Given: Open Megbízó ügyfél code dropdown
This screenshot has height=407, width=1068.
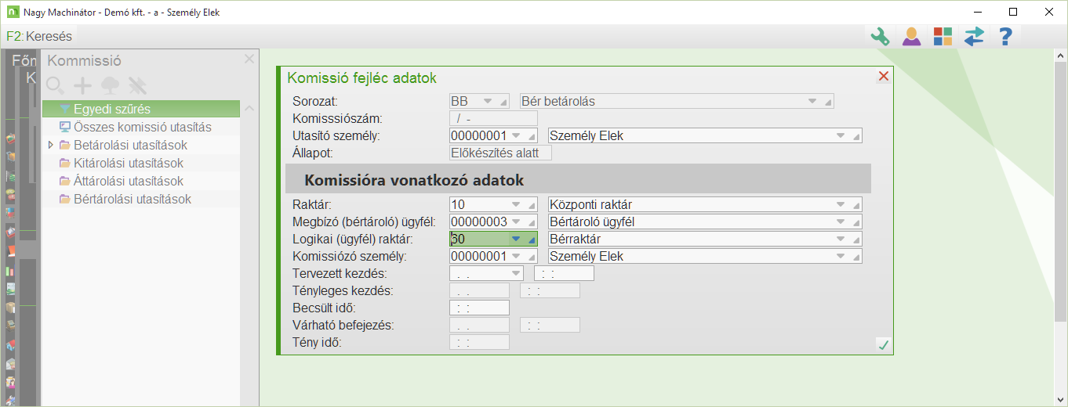Looking at the screenshot, I should (515, 222).
